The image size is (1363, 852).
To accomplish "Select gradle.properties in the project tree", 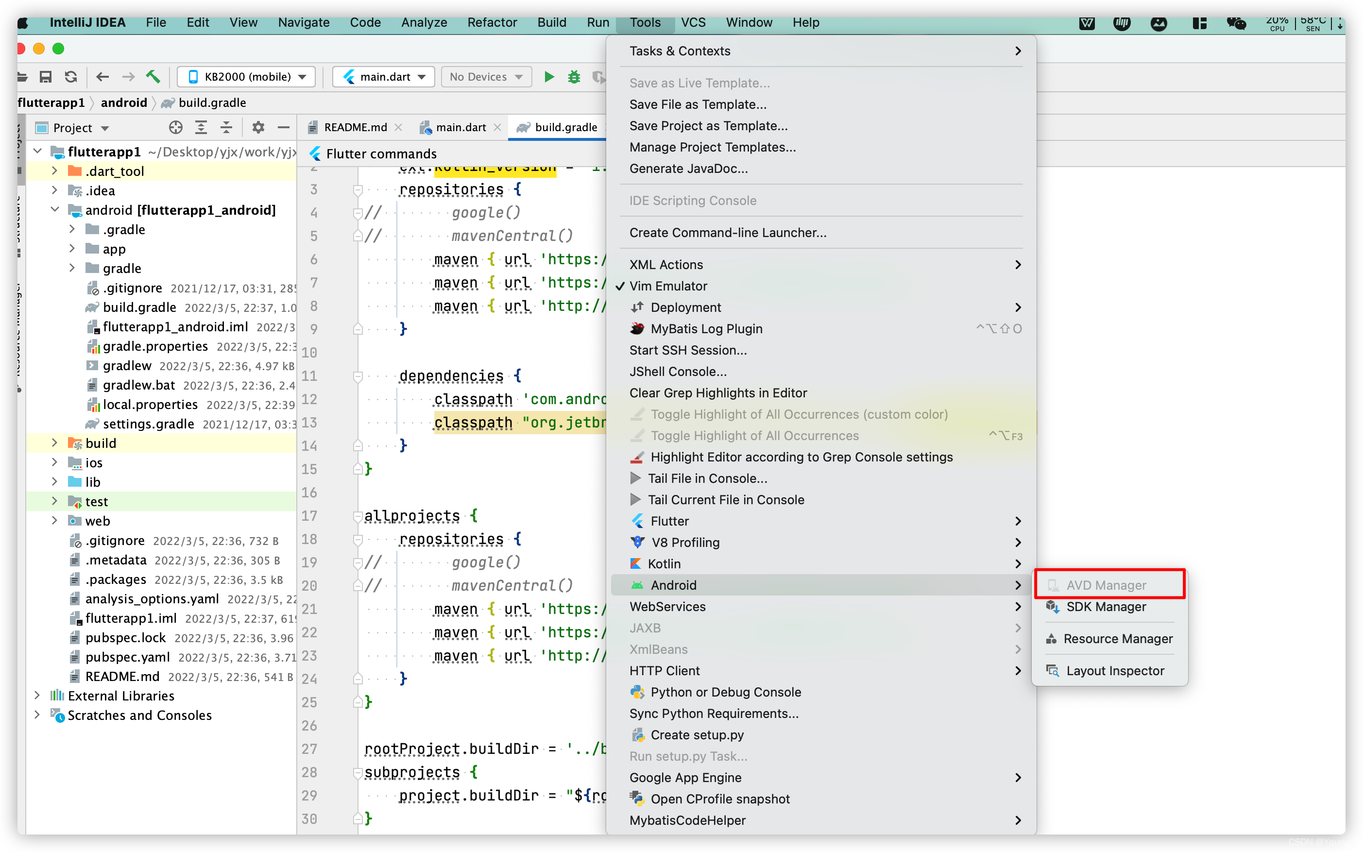I will [155, 346].
